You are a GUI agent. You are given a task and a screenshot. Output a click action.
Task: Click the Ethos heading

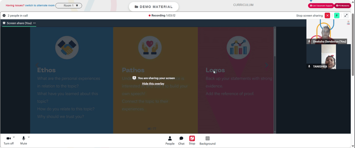(47, 70)
